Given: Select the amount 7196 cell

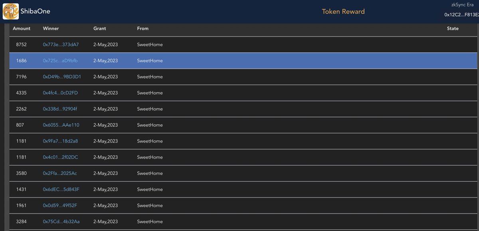Looking at the screenshot, I should 21,77.
